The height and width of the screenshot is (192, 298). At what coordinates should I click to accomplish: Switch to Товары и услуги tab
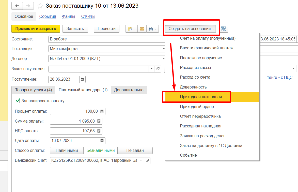point(34,90)
